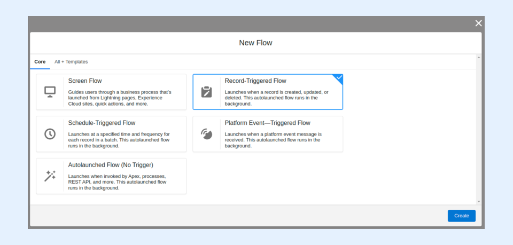Click the Record-Triggered Flow clipboard icon
Screen dimensions: 513x245
pyautogui.click(x=206, y=92)
